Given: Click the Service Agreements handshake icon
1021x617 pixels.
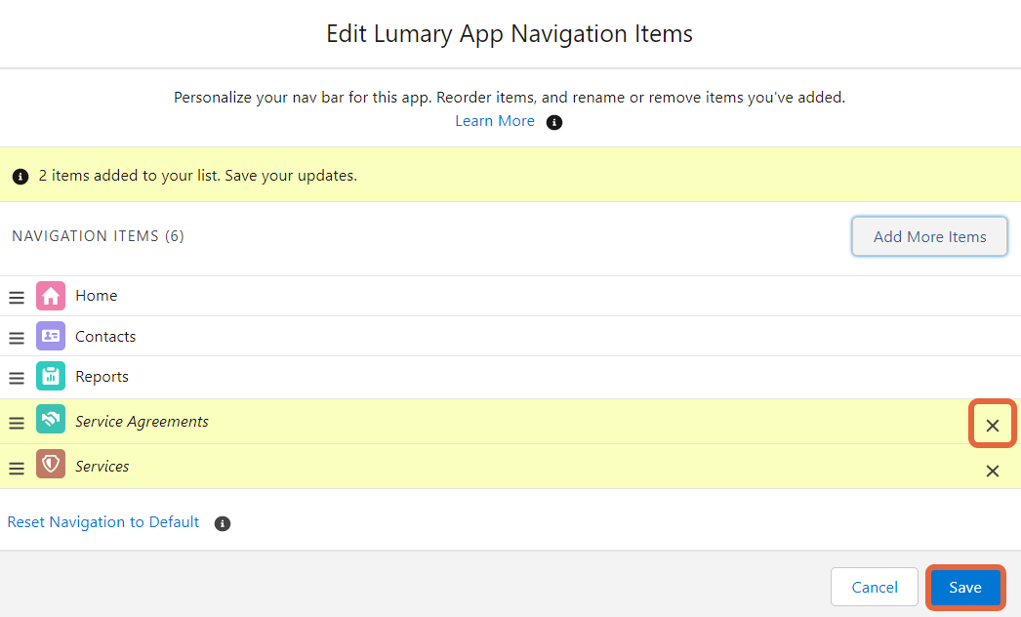Looking at the screenshot, I should 51,421.
